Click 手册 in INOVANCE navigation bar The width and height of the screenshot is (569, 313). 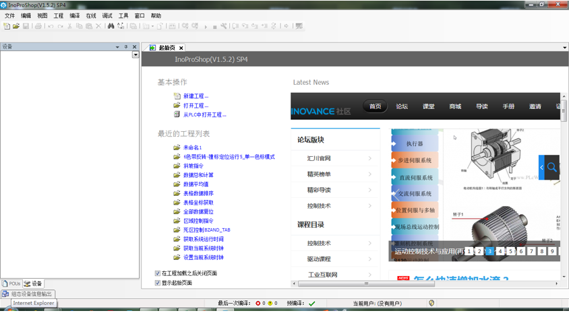coord(508,106)
